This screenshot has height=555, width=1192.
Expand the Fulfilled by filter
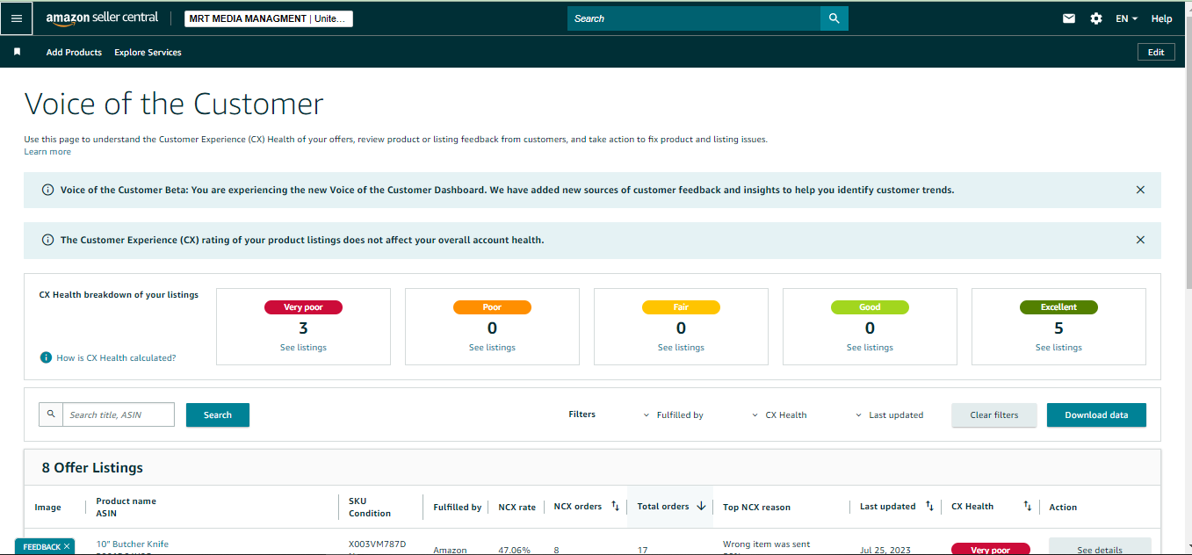tap(674, 414)
